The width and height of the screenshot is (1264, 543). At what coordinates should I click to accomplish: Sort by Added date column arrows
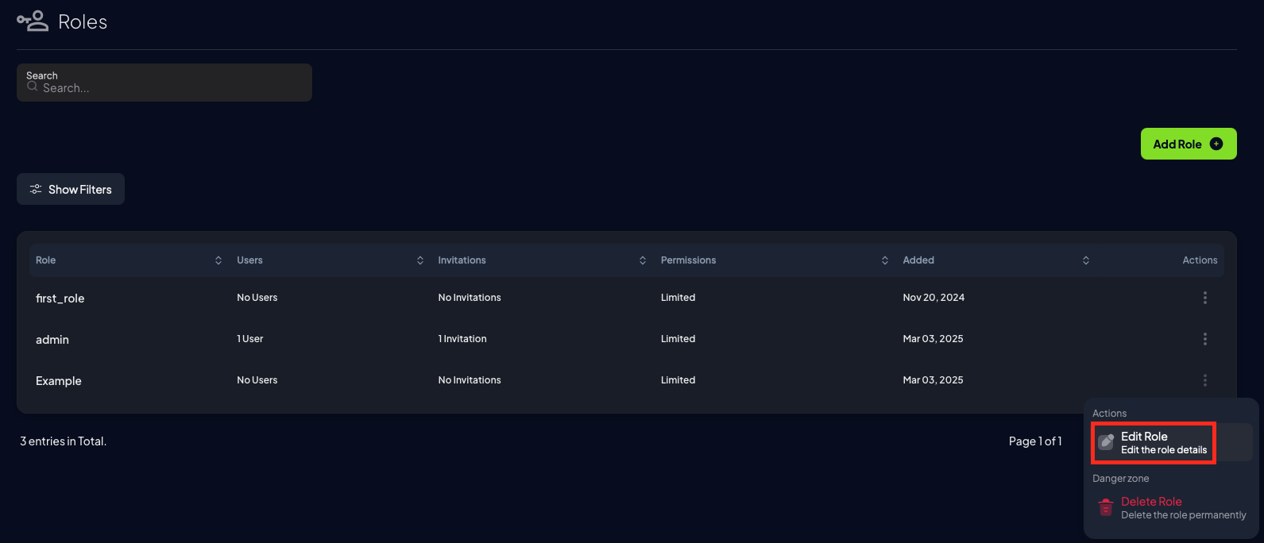tap(1086, 260)
